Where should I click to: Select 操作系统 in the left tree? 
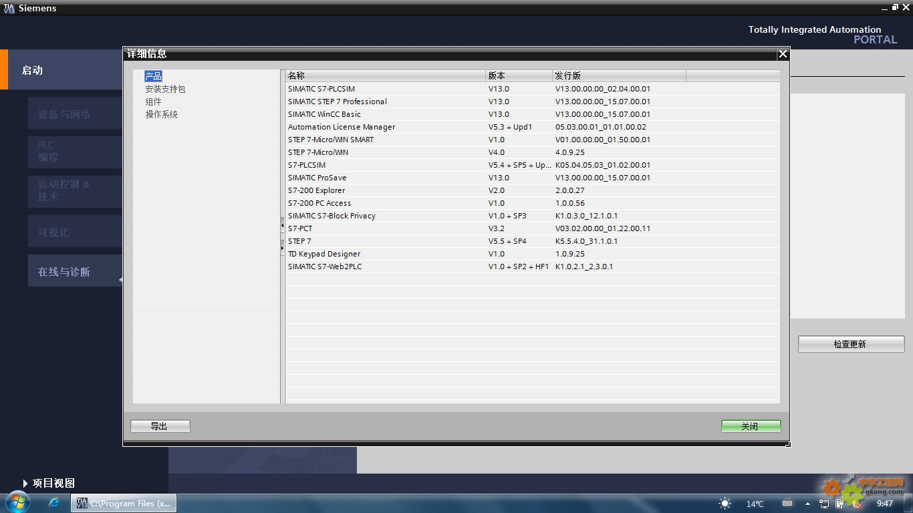(x=162, y=114)
